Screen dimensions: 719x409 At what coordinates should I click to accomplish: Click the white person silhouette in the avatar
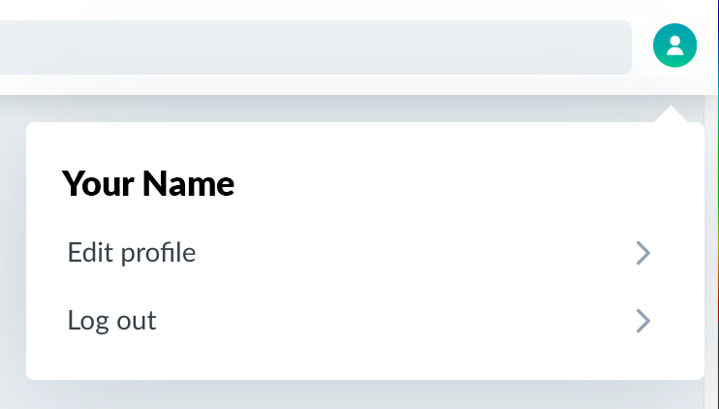(674, 46)
